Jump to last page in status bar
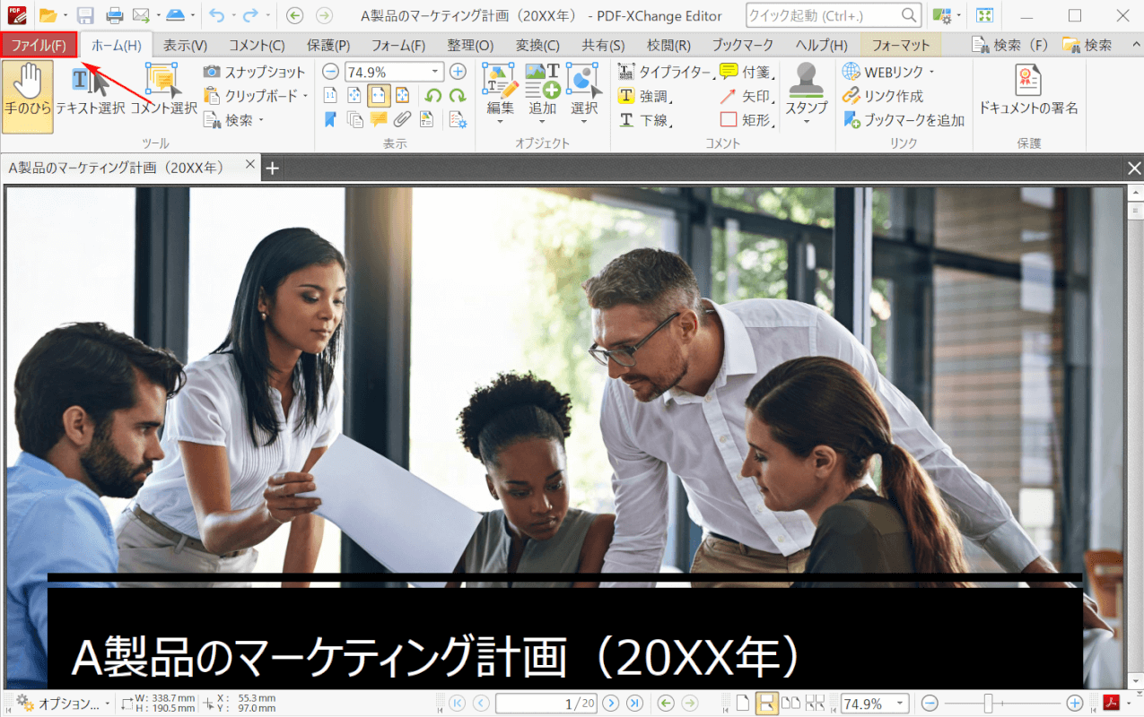The height and width of the screenshot is (717, 1144). 634,704
